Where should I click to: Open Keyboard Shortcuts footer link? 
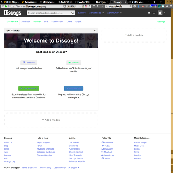click(x=45, y=149)
